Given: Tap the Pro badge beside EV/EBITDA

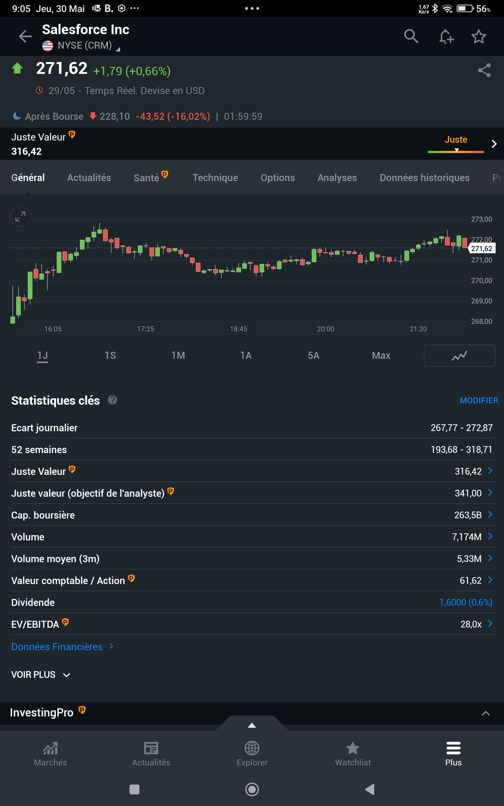Looking at the screenshot, I should point(65,622).
